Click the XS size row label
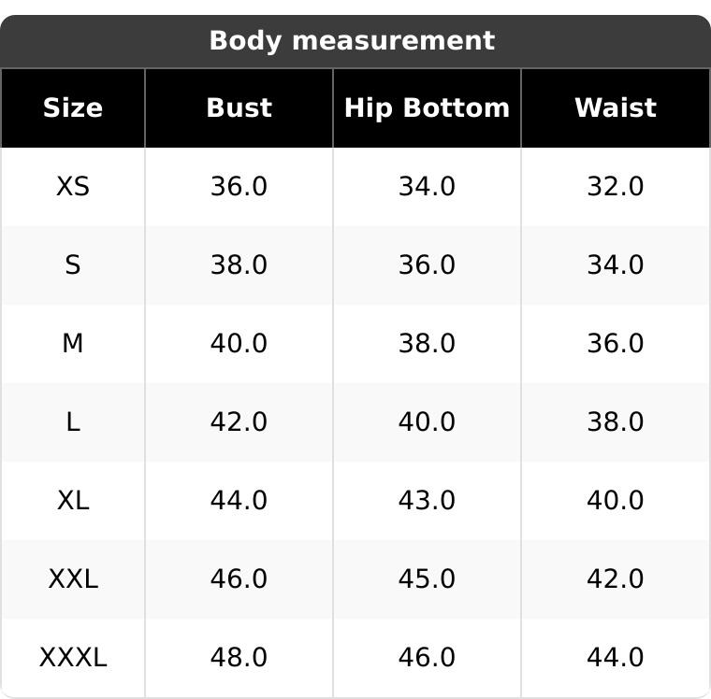This screenshot has height=699, width=711. (73, 187)
